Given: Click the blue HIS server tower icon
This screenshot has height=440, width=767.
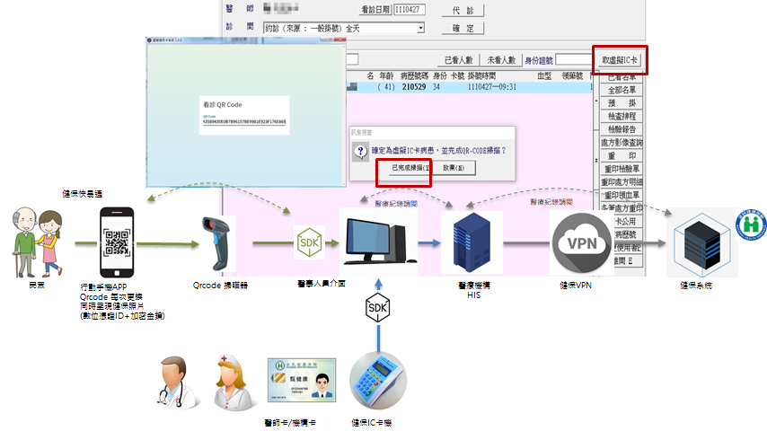Looking at the screenshot, I should coord(472,242).
